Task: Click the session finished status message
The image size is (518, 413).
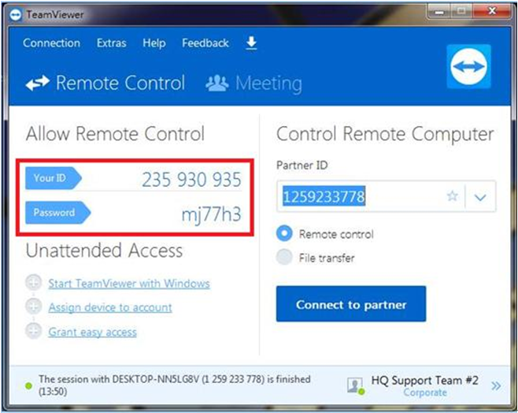Action: tap(175, 385)
